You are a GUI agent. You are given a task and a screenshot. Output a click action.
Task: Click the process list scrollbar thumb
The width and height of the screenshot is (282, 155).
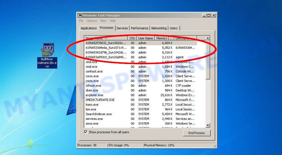[208, 60]
